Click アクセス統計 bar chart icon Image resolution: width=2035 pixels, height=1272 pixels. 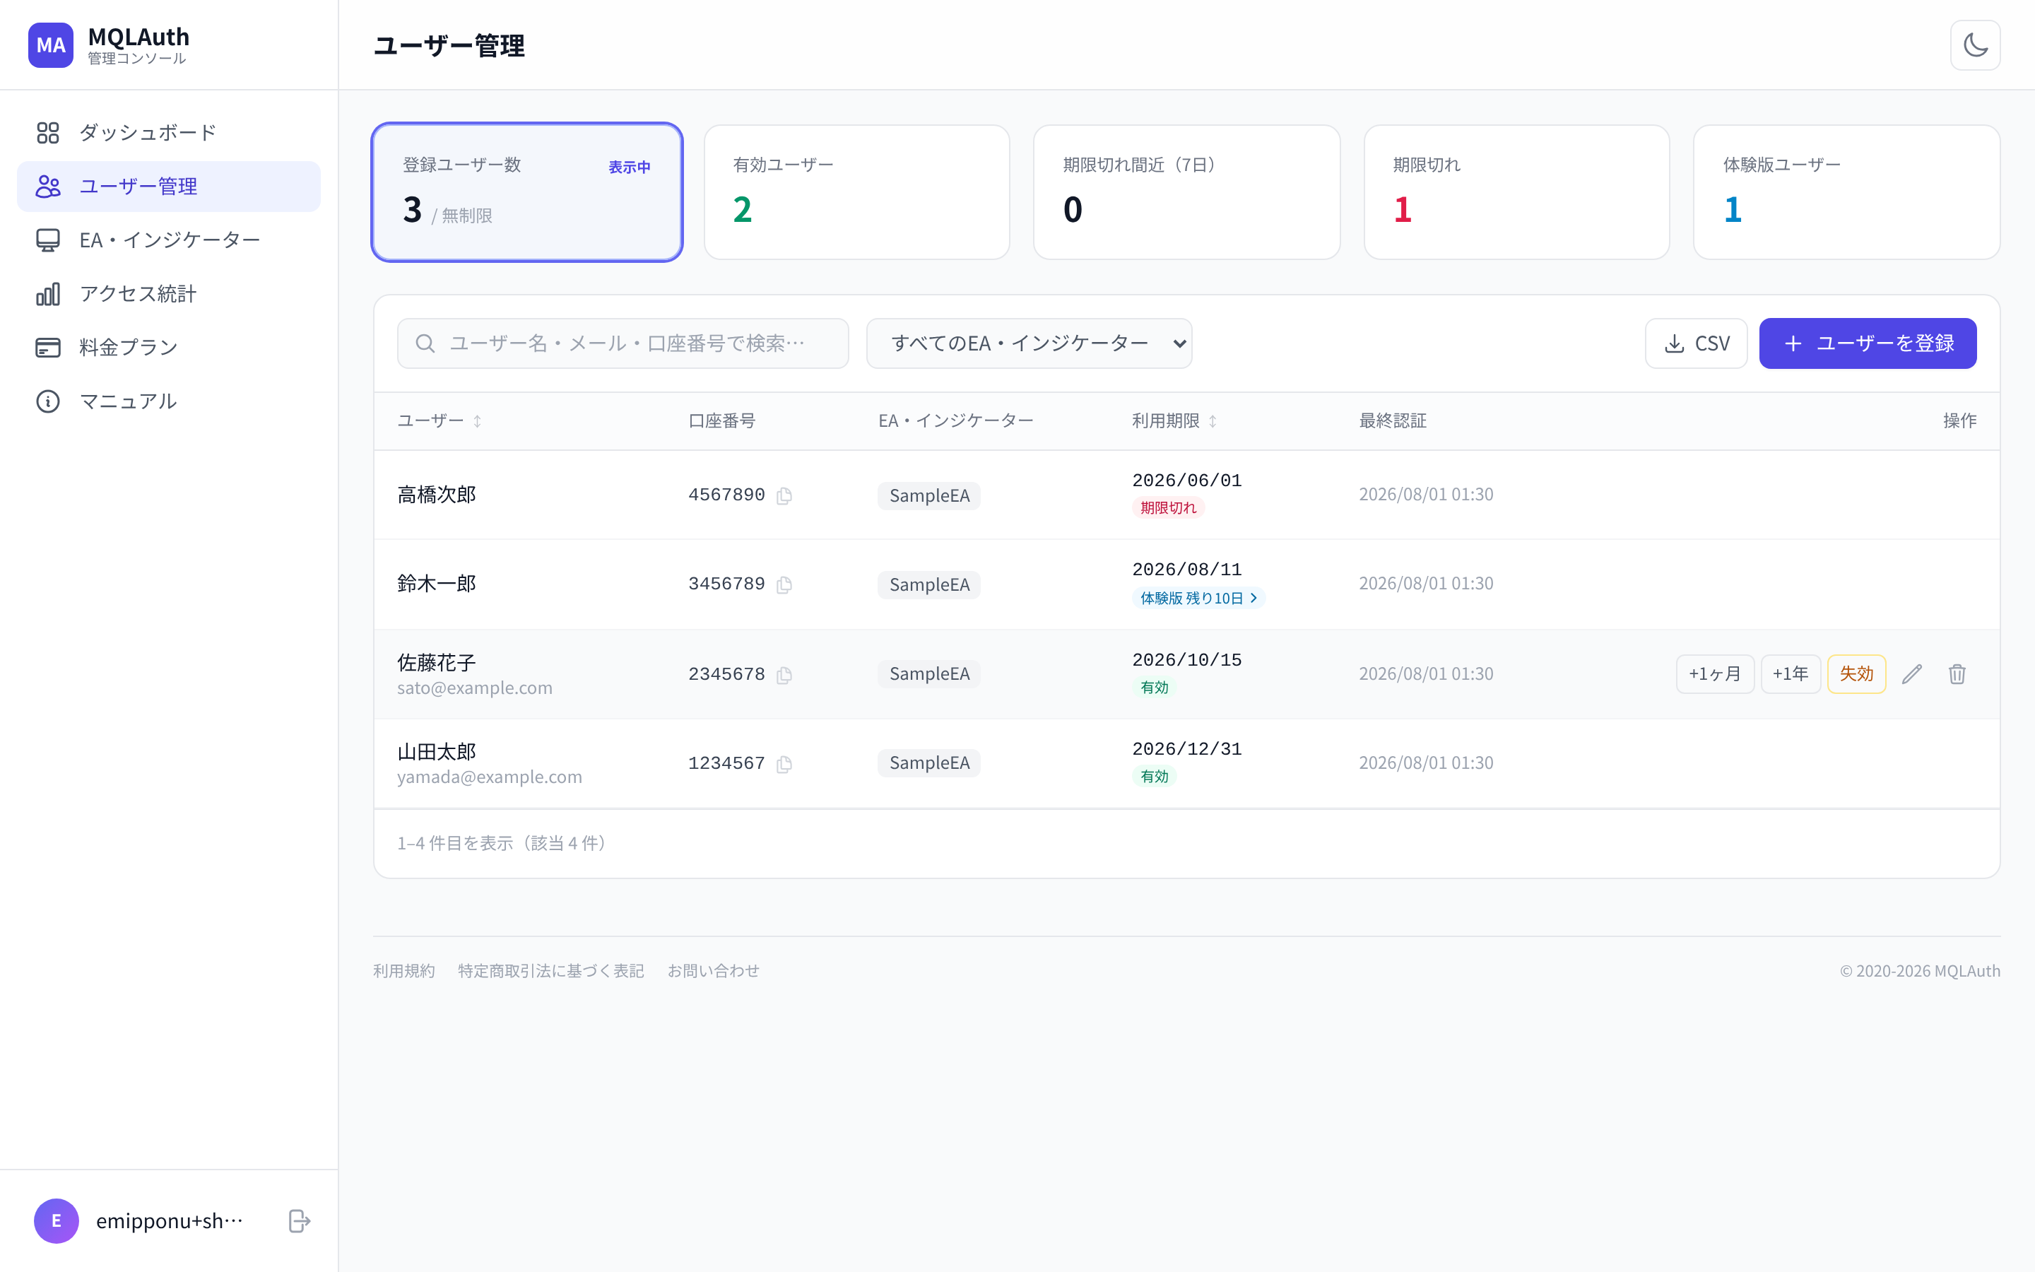pos(48,293)
